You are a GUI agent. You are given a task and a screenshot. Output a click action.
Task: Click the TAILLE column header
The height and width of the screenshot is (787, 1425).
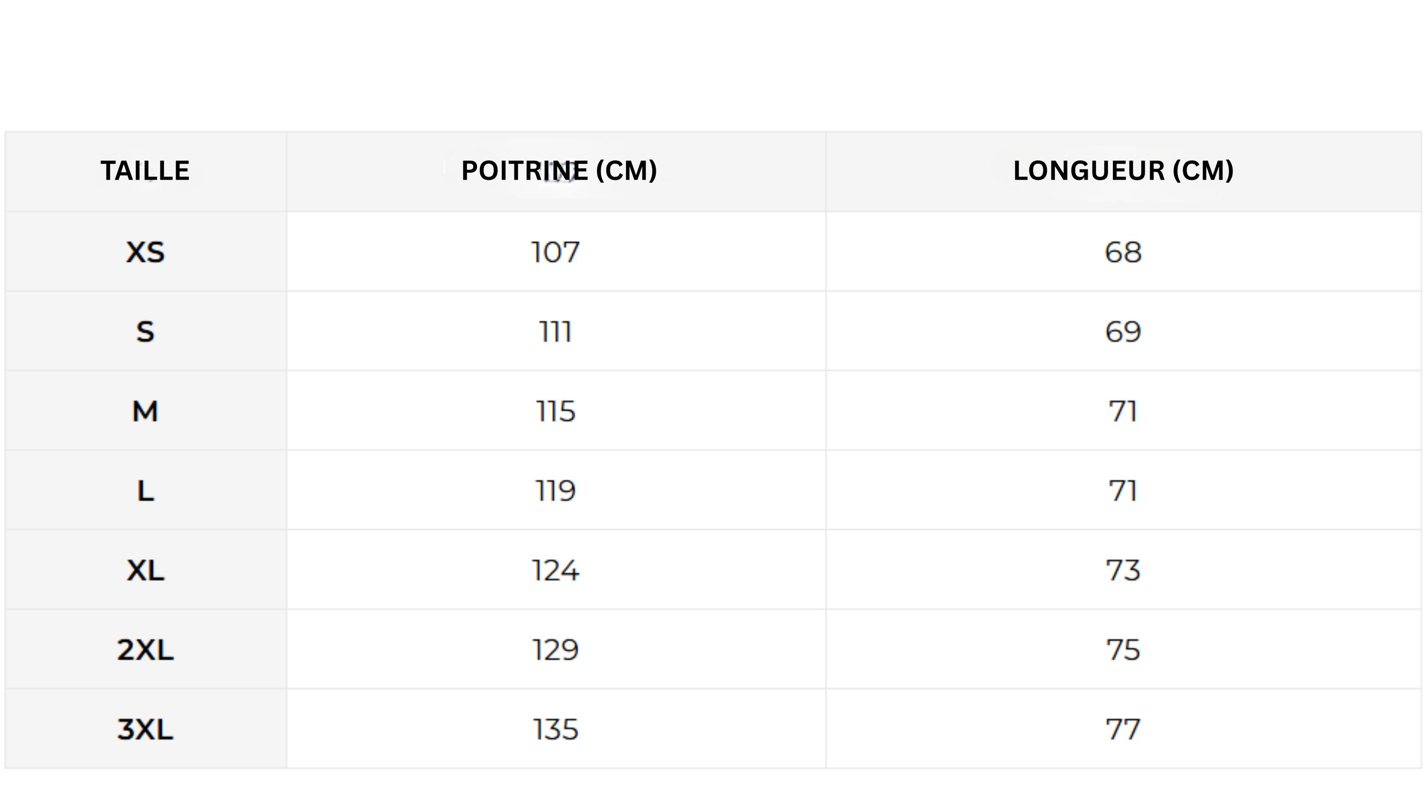tap(145, 171)
